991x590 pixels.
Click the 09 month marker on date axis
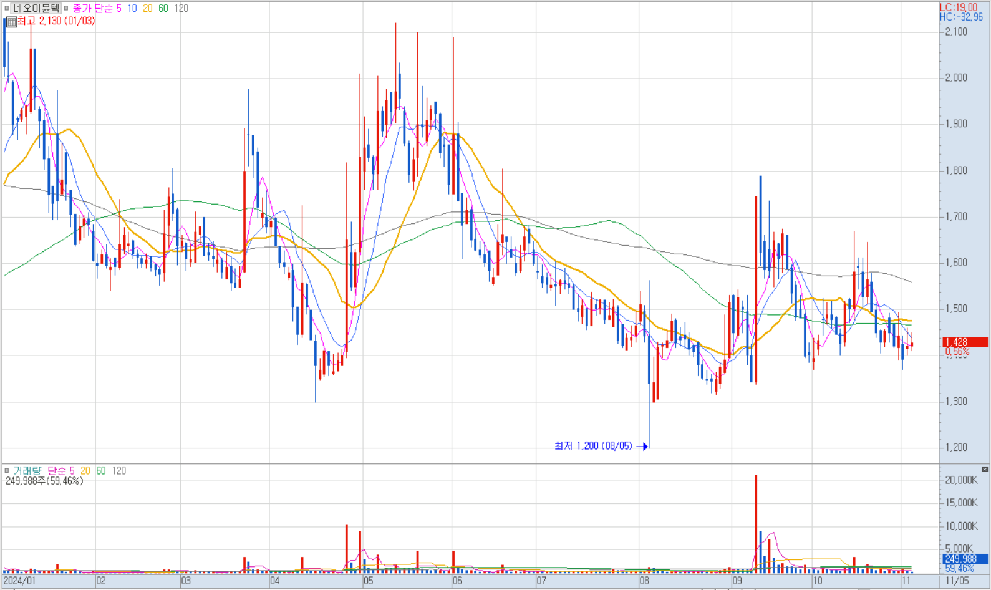point(738,581)
